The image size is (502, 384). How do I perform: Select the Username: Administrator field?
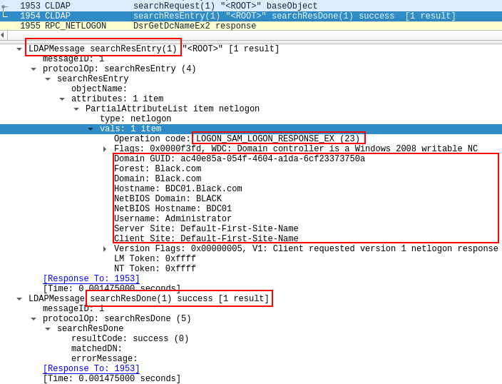(x=173, y=219)
